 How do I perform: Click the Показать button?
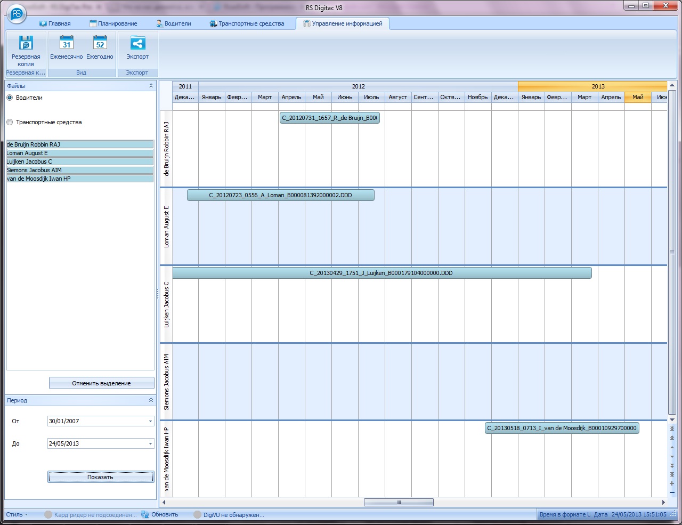(101, 477)
